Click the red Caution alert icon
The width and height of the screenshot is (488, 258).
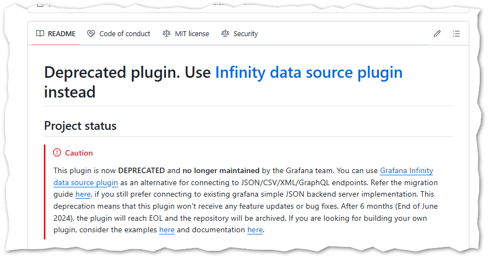(x=57, y=153)
